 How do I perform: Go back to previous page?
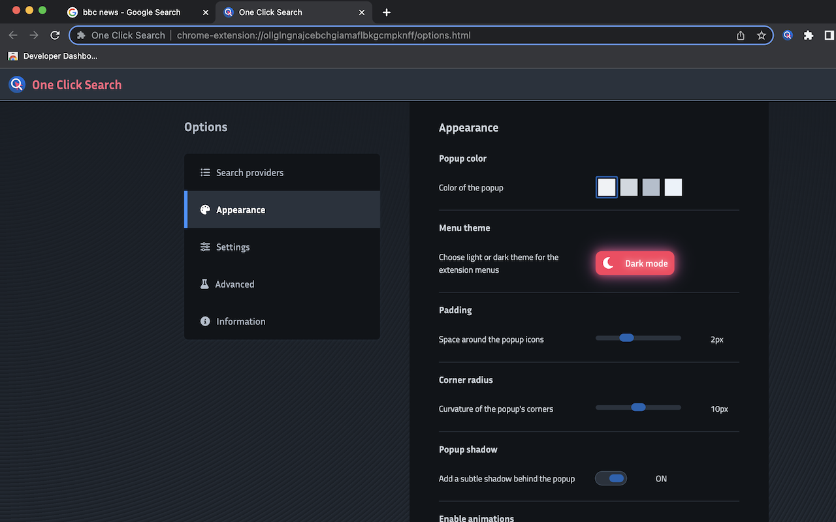(x=13, y=35)
